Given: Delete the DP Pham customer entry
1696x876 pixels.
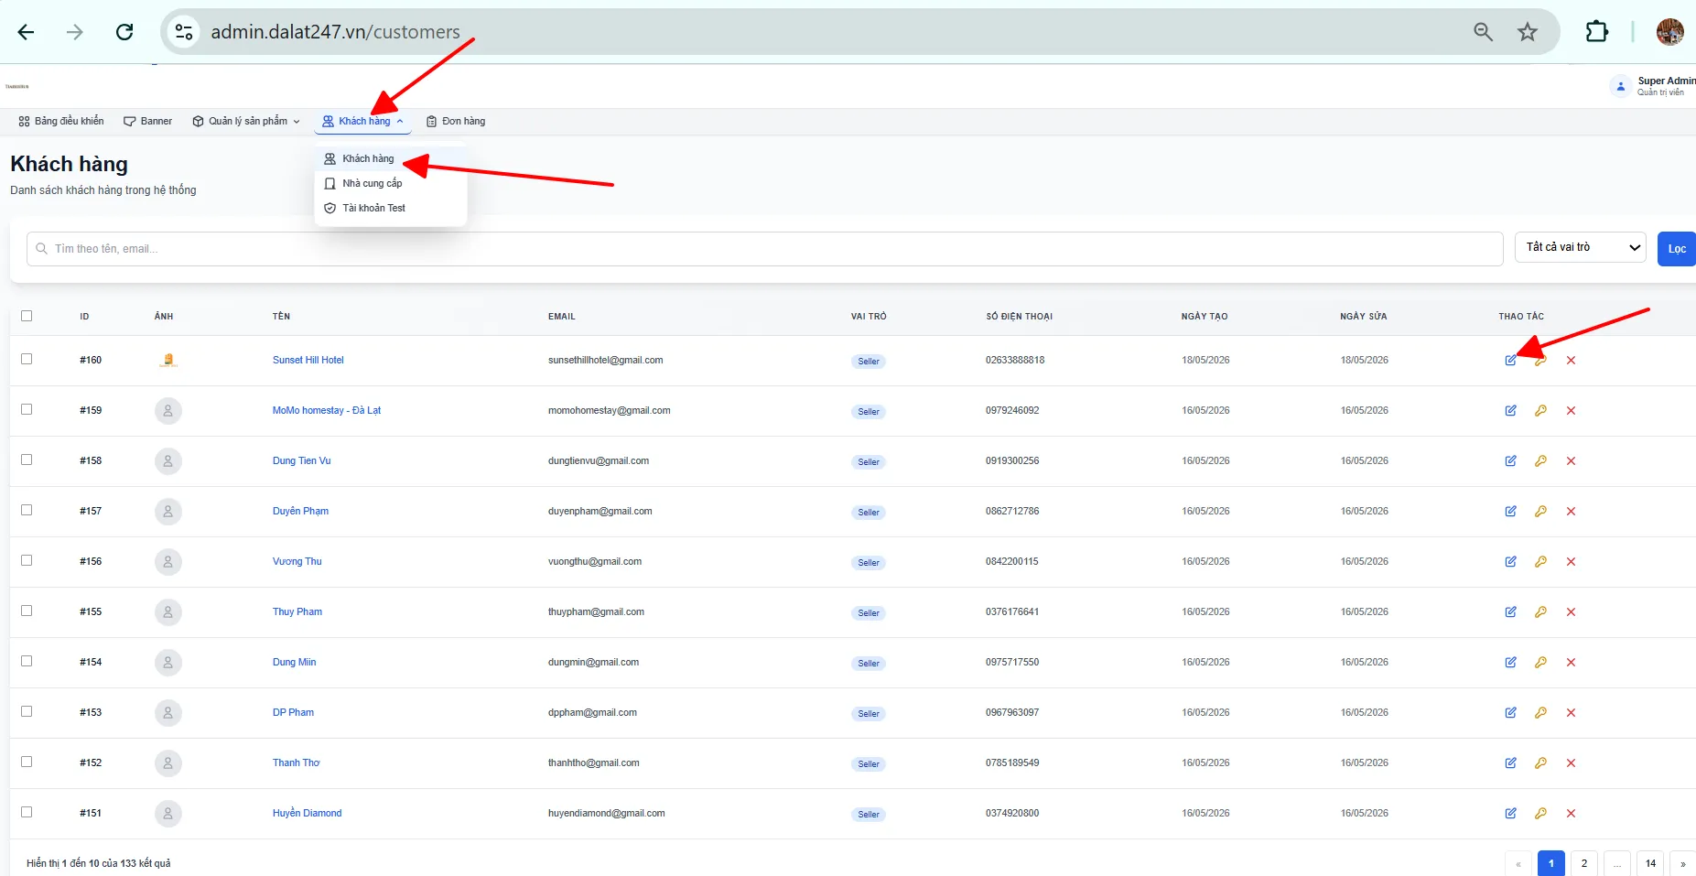Looking at the screenshot, I should coord(1571,712).
